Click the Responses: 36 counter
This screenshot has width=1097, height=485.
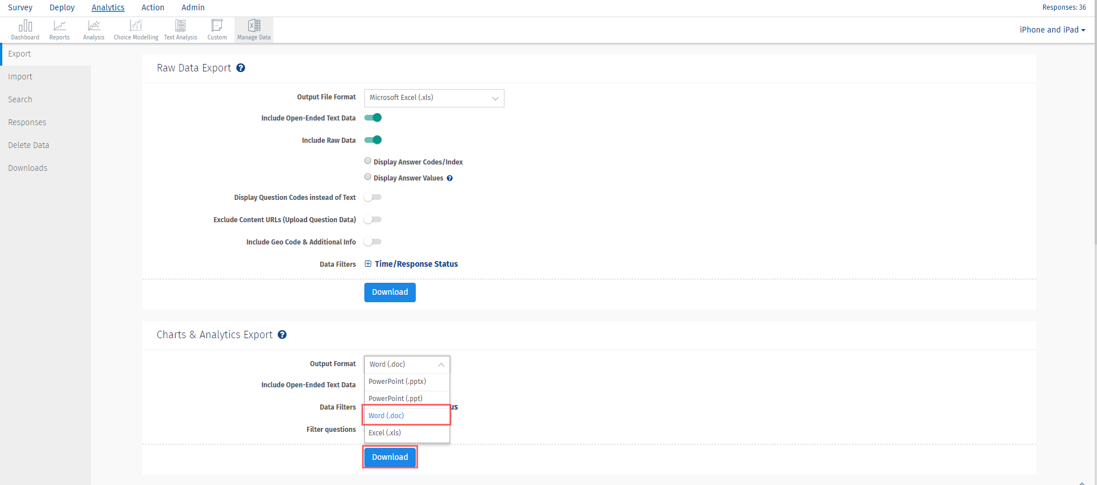pyautogui.click(x=1064, y=7)
